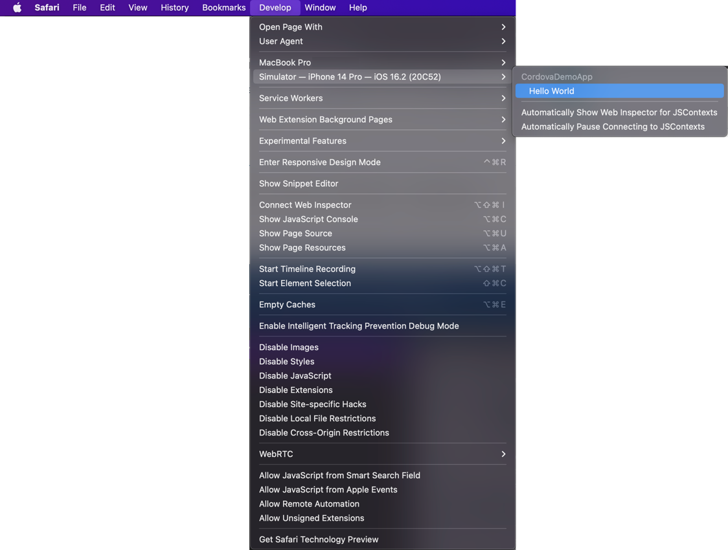
Task: Open the View menu
Action: coord(138,7)
